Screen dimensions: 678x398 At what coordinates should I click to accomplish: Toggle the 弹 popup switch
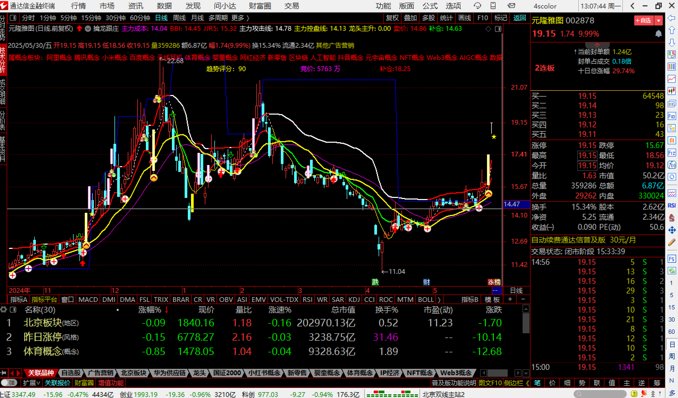pos(9,382)
